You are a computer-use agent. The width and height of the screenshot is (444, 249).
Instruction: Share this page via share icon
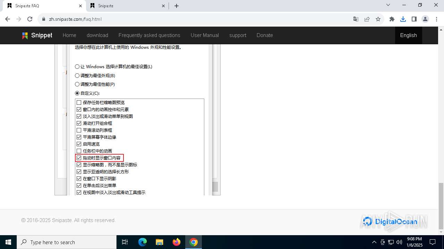(367, 19)
